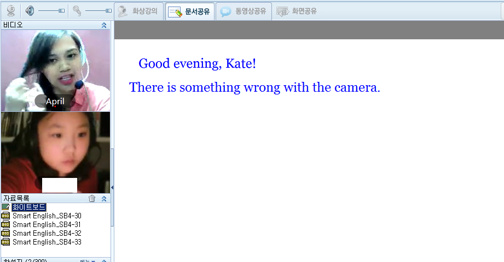Screen dimensions: 504x262
Task: Click the IMG icon for Smart English_SB4-33
Action: [x=5, y=242]
